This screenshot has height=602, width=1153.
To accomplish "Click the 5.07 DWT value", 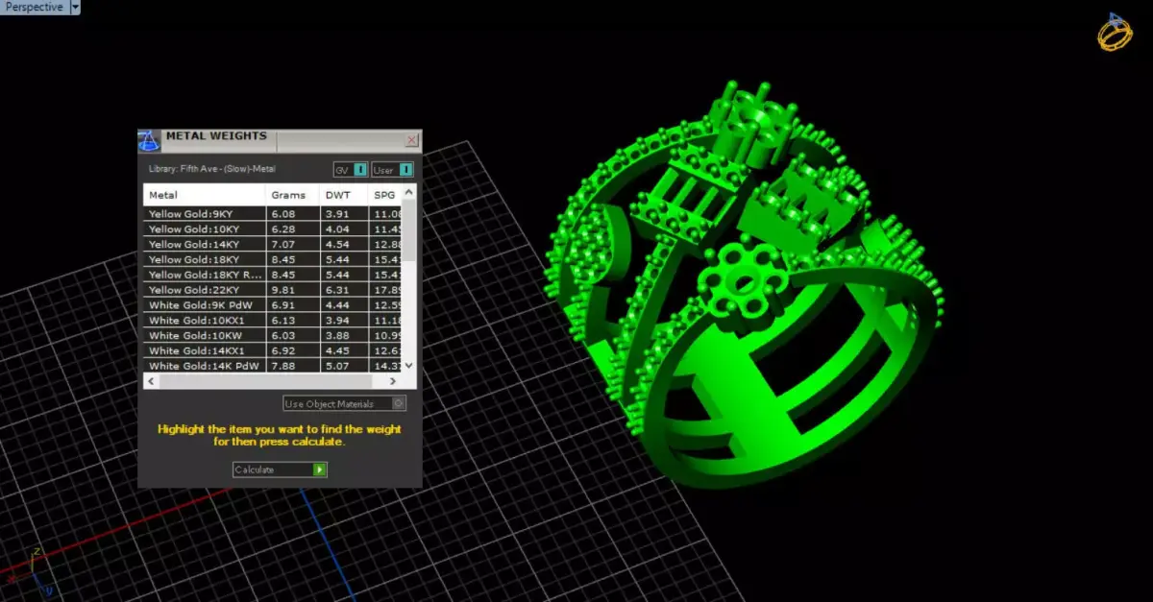I will 336,366.
